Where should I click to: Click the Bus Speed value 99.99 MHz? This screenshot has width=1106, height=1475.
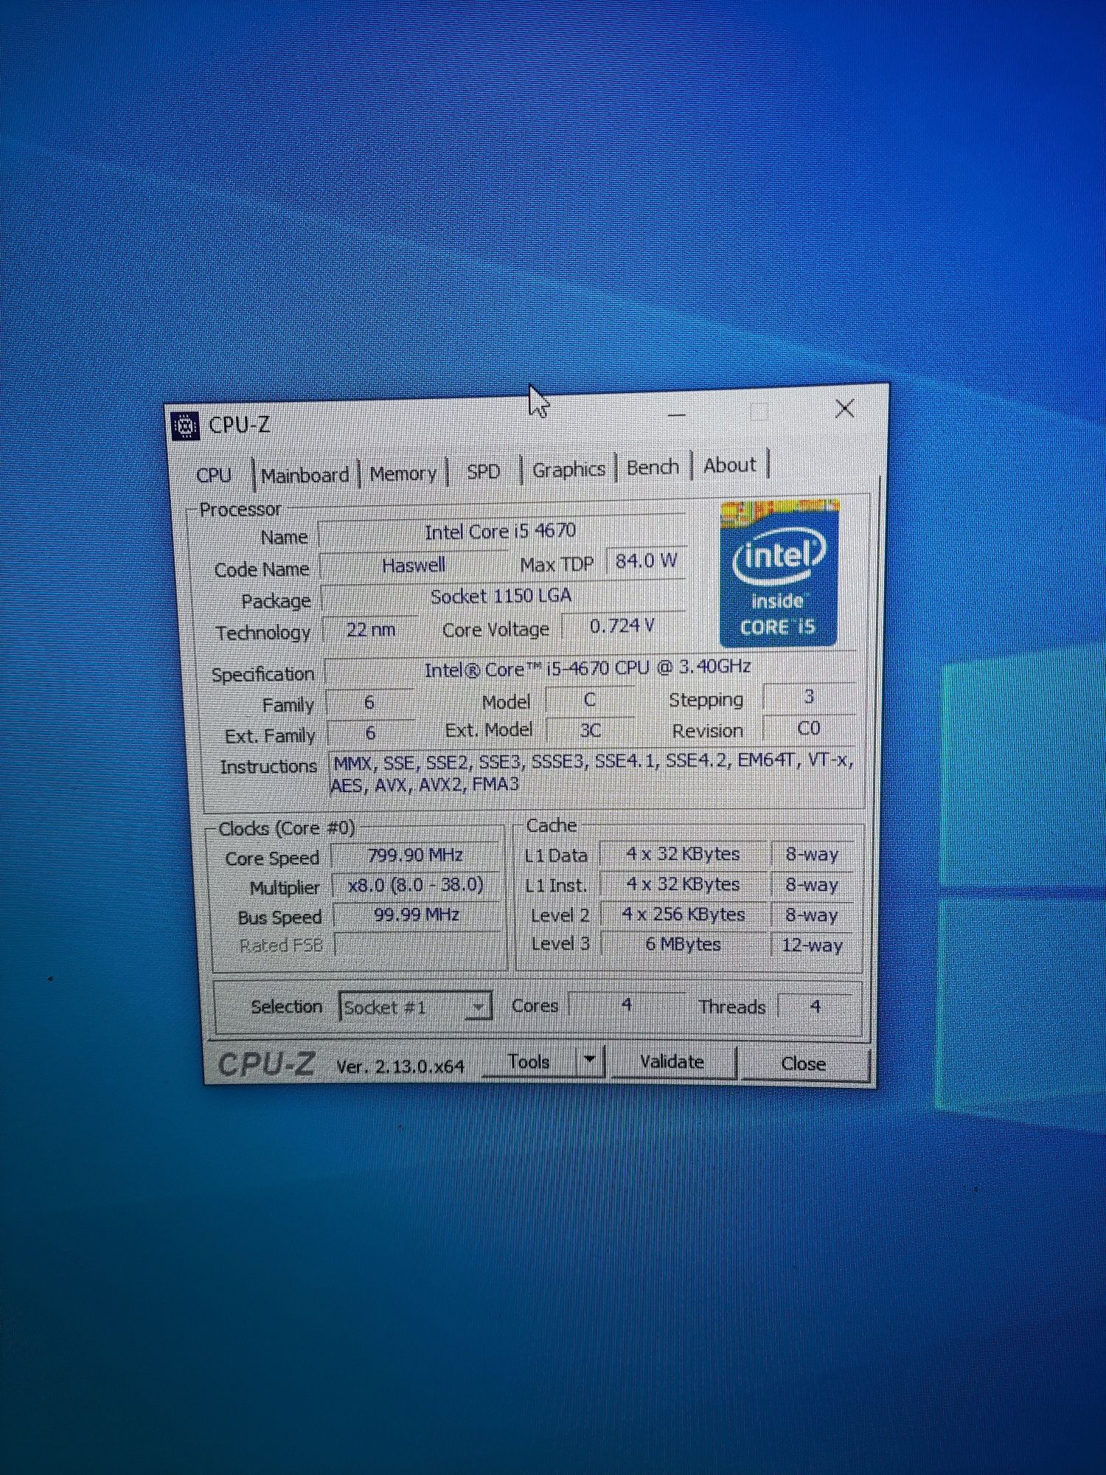point(417,915)
